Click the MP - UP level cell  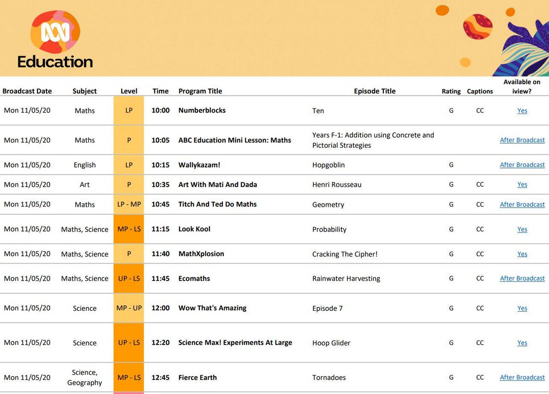pos(129,308)
